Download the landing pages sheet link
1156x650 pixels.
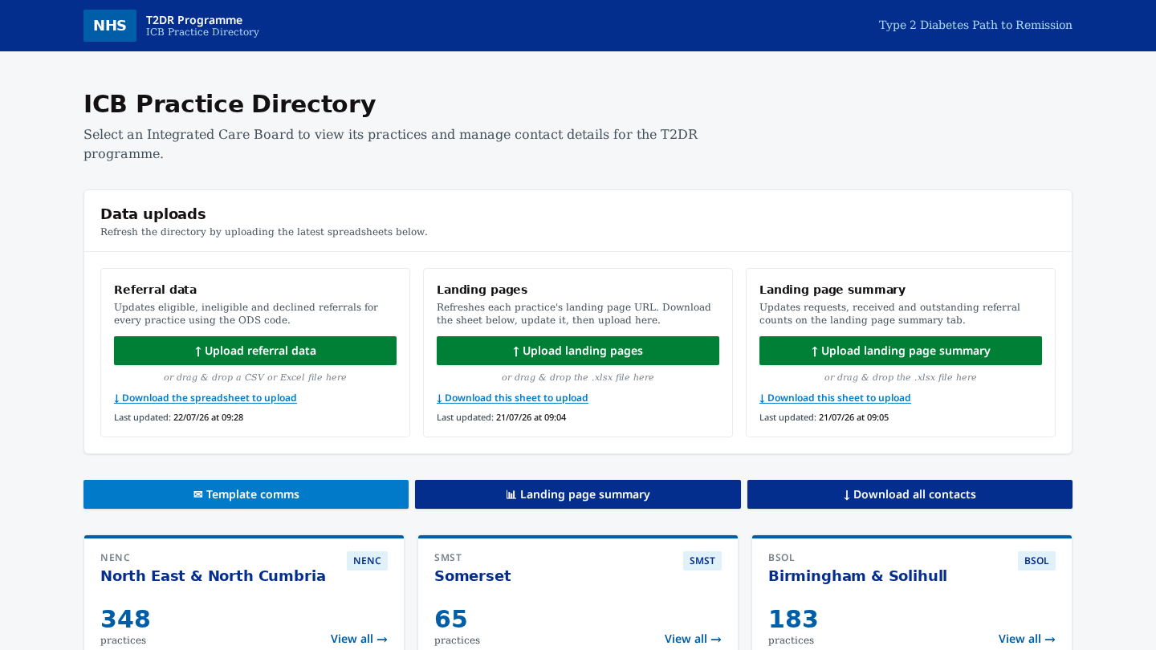click(x=512, y=398)
